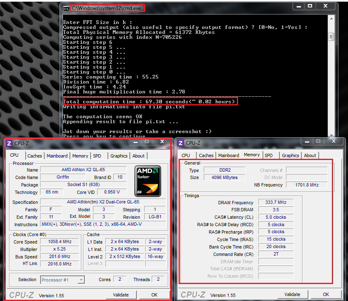Click OK in right CPU-Z window
Image resolution: width=348 pixels, height=301 pixels.
coord(326,294)
